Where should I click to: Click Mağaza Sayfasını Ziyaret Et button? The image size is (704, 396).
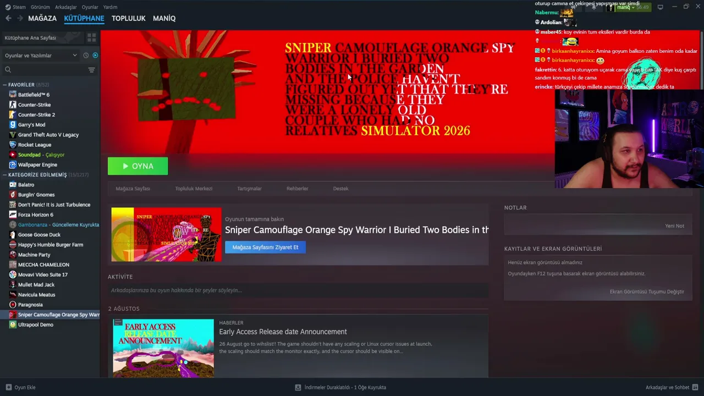click(x=265, y=248)
